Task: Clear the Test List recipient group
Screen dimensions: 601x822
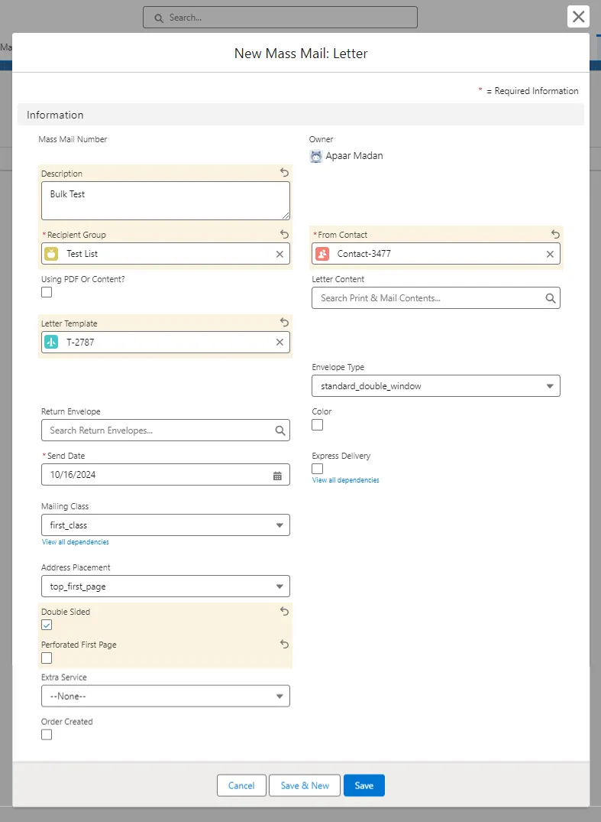Action: (x=279, y=254)
